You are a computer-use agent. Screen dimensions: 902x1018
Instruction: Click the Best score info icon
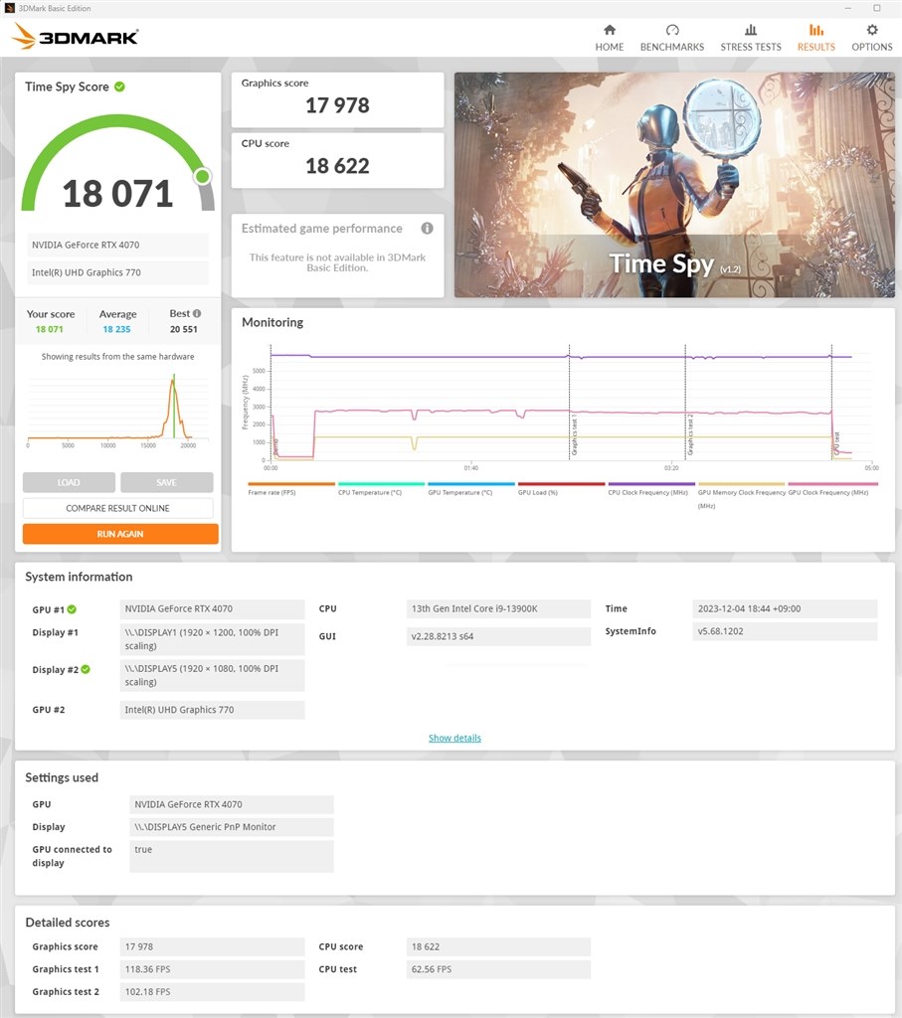[197, 313]
